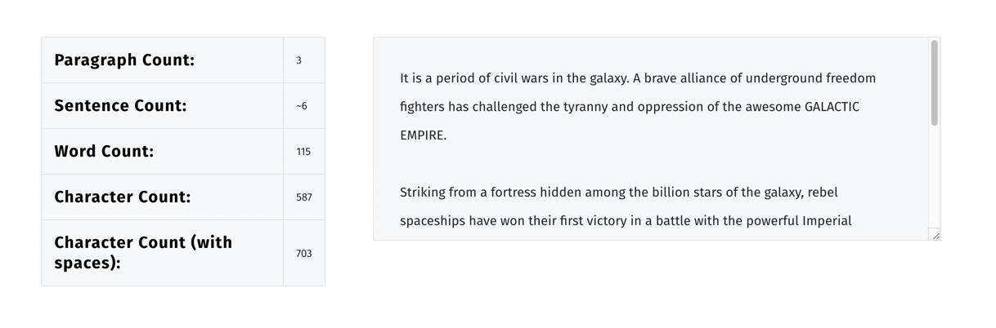
Task: Click the text area scrollbar thumb
Action: [935, 83]
